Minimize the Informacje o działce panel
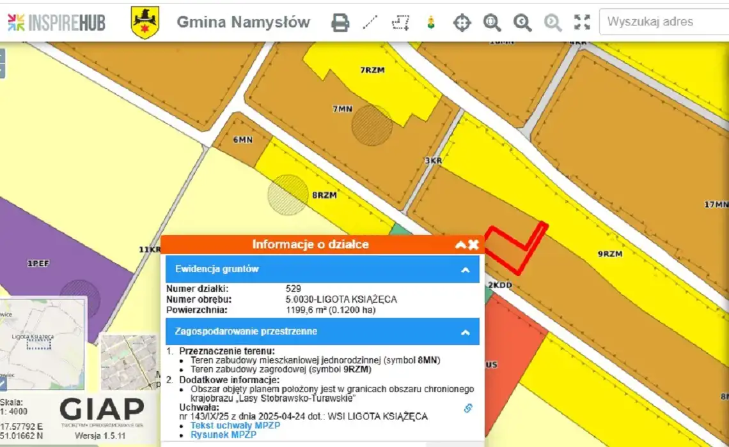 (460, 245)
